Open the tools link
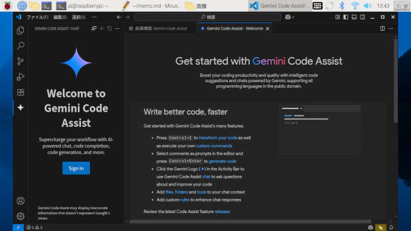Screen dimensions: 411x231 coord(202,193)
